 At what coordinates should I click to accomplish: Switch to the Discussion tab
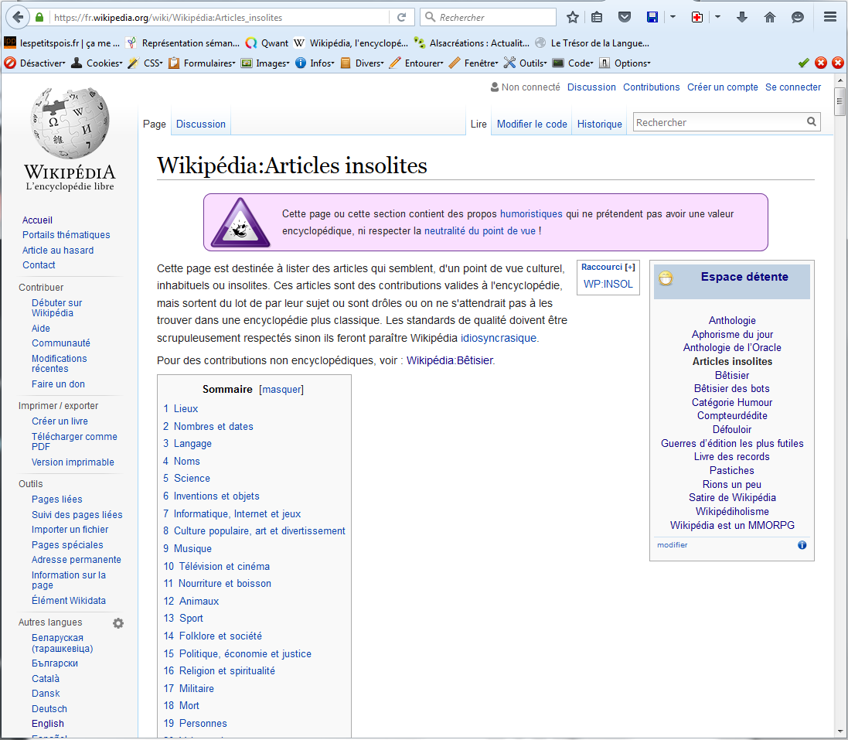(201, 124)
